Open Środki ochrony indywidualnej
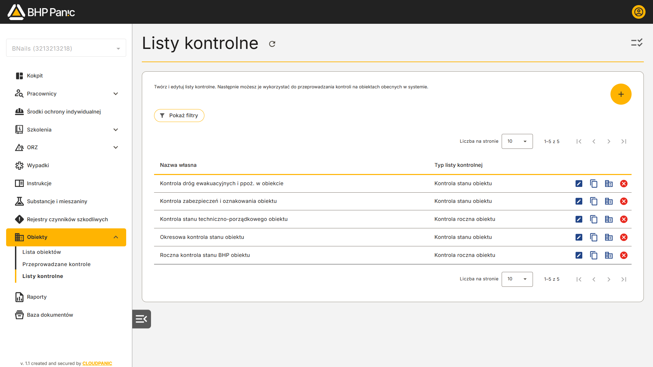653x367 pixels. tap(66, 111)
